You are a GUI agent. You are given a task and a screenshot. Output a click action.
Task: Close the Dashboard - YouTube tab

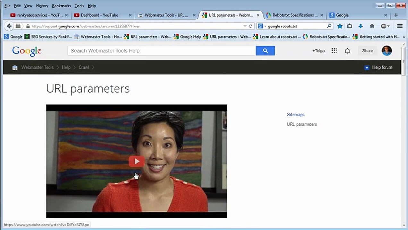tap(130, 15)
